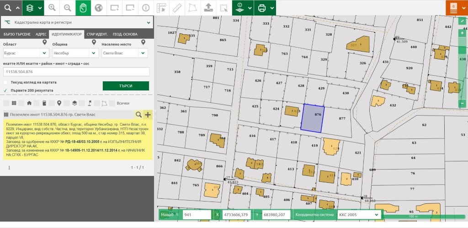This screenshot has width=468, height=228.
Task: Zoom to found parcel with magnifier icon
Action: point(138,115)
